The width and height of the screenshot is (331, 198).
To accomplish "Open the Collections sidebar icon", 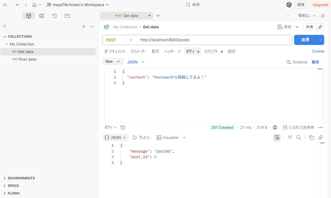I will tap(29, 16).
